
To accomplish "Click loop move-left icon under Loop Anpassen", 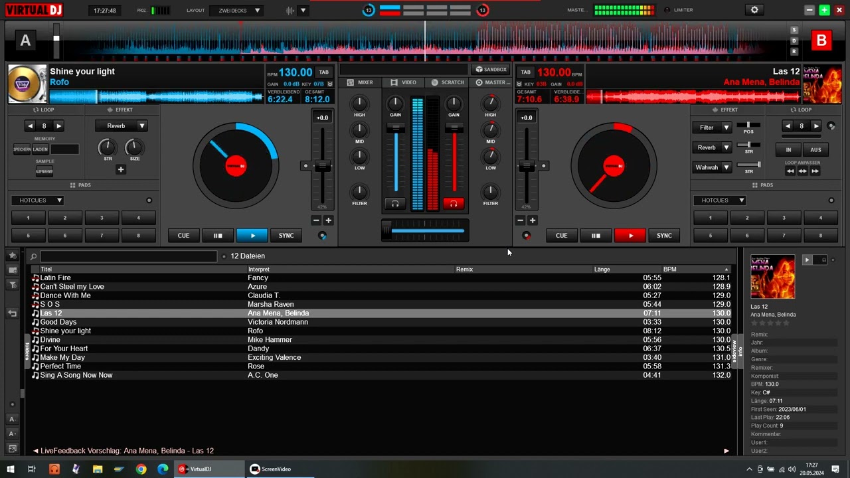I will click(790, 171).
